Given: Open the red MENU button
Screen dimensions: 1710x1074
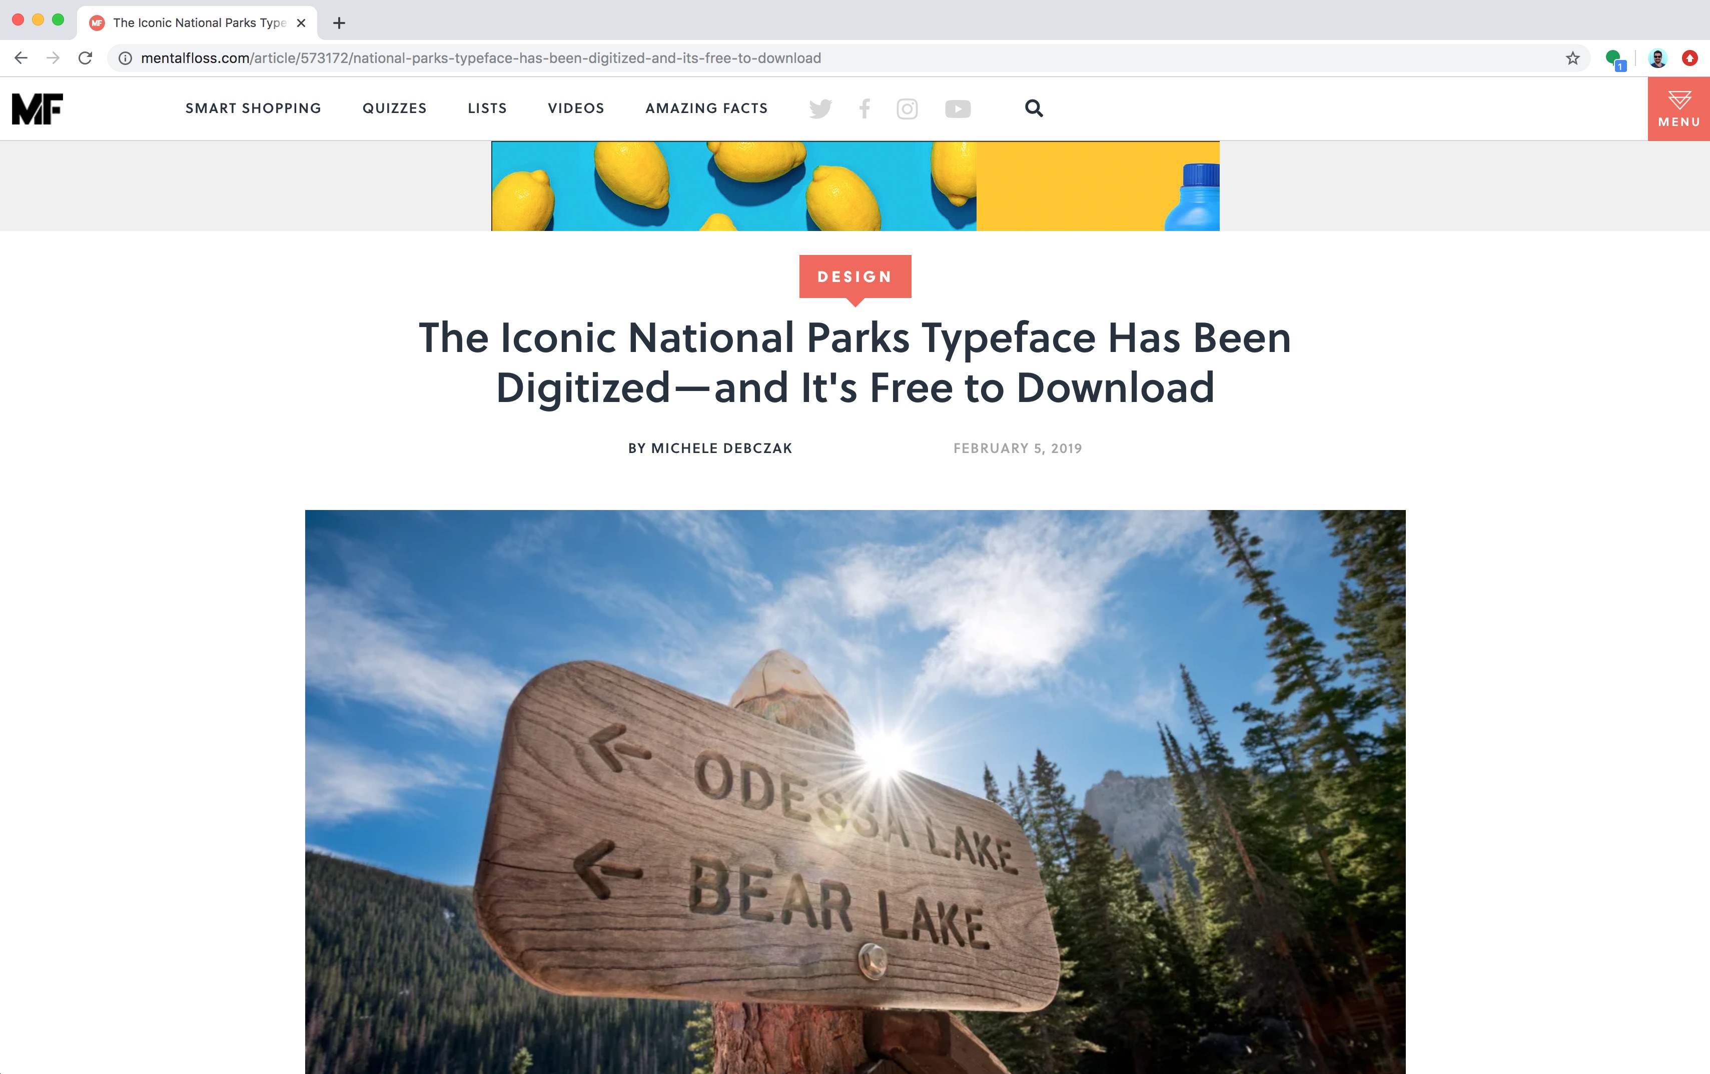Looking at the screenshot, I should pos(1679,108).
